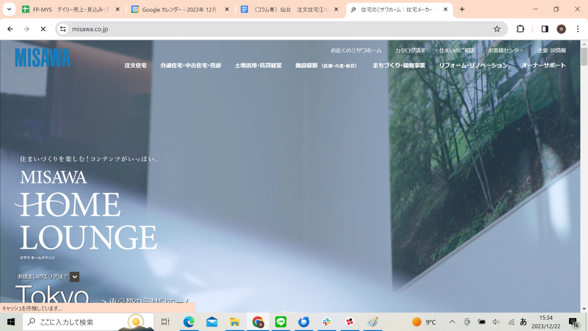The width and height of the screenshot is (588, 331).
Task: Open リフォーム・リノベーション menu
Action: (473, 65)
